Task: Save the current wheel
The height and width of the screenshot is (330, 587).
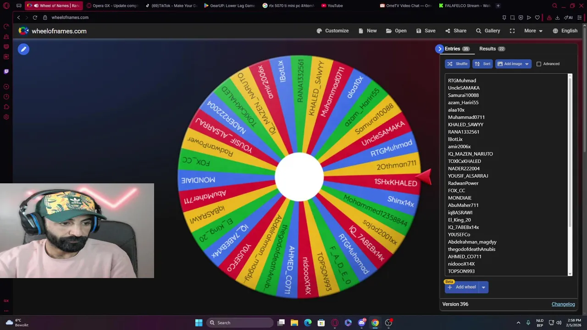Action: coord(426,31)
